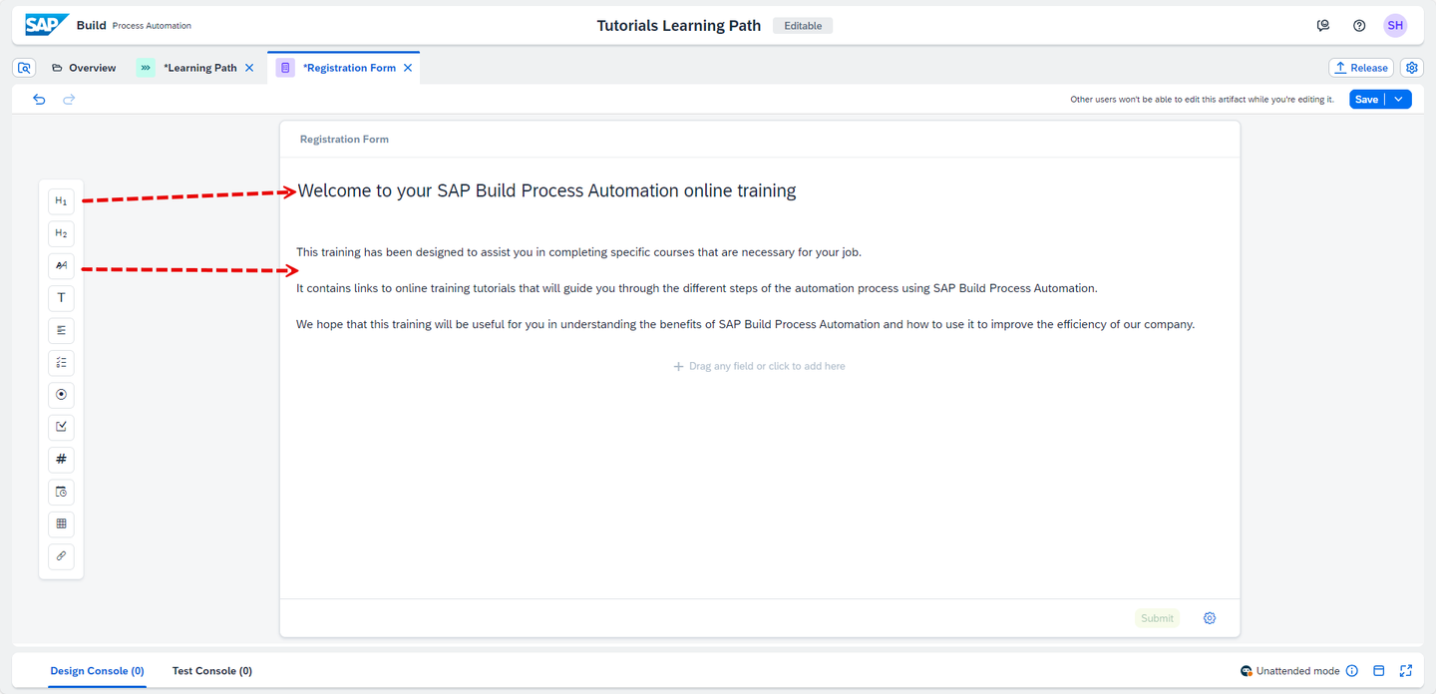
Task: Close the Learning Path tab
Action: click(x=249, y=68)
